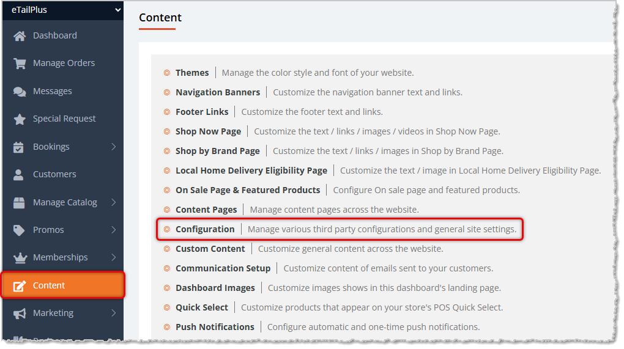Click the bullet icon beside Custom Content
624x349 pixels.
pyautogui.click(x=167, y=249)
